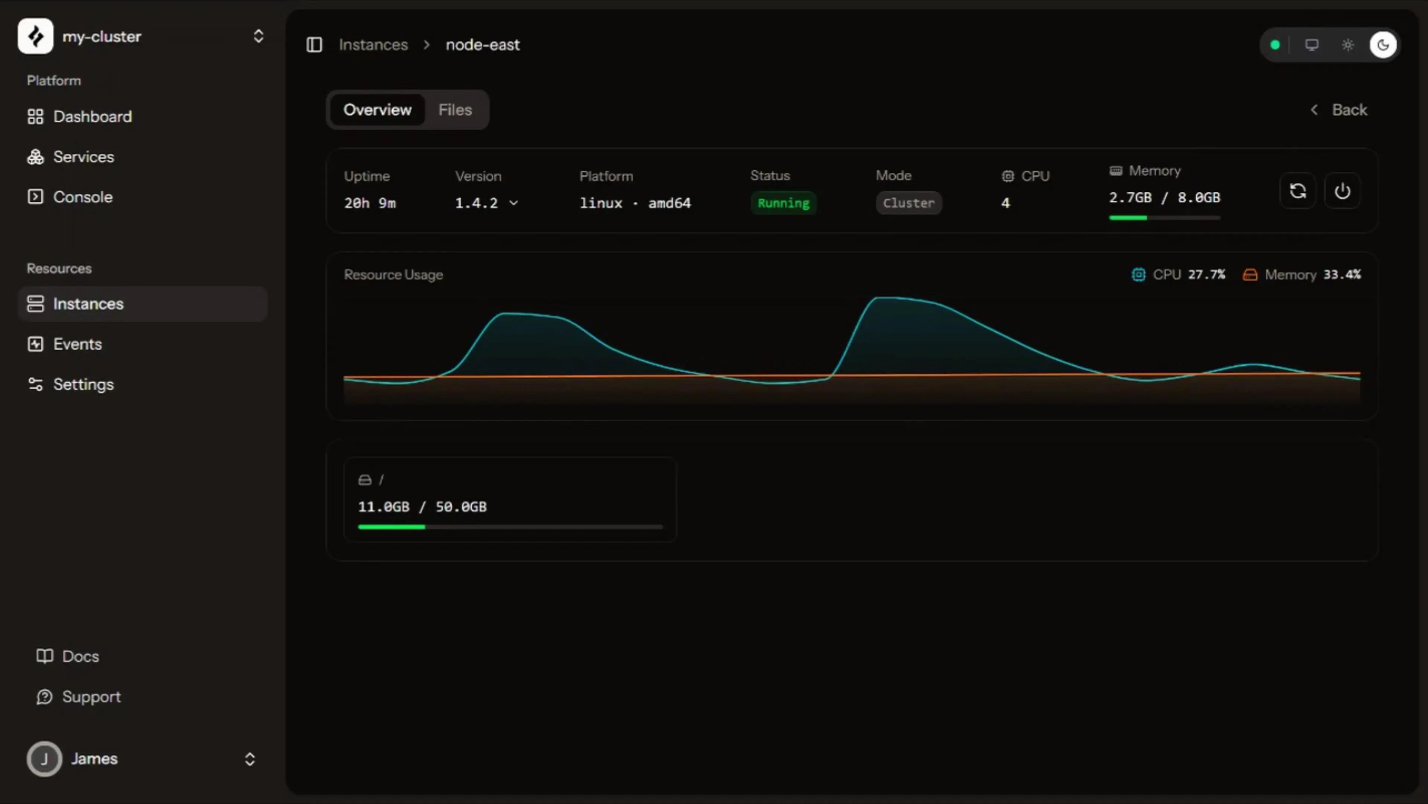Viewport: 1428px width, 804px height.
Task: Click the Back button
Action: [x=1339, y=110]
